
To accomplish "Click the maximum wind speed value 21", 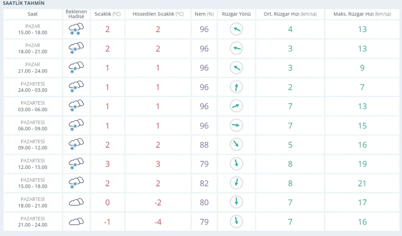I will tap(362, 183).
